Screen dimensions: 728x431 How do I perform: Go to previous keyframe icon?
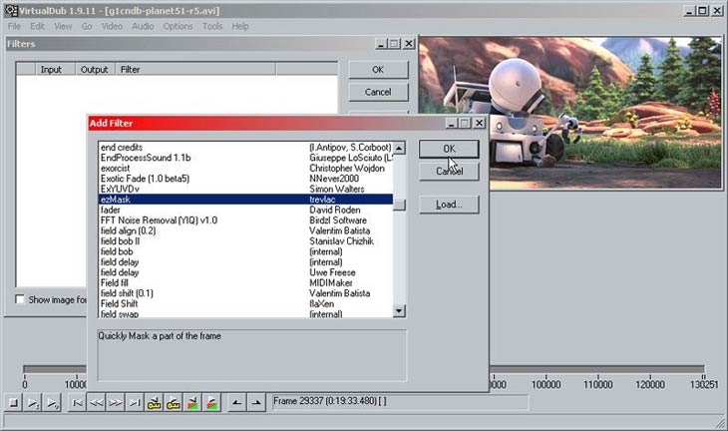click(x=156, y=402)
